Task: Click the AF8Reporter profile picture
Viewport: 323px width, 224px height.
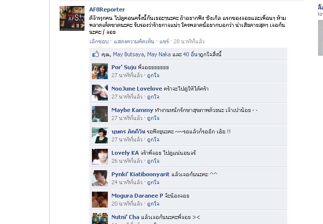Action: tap(72, 18)
